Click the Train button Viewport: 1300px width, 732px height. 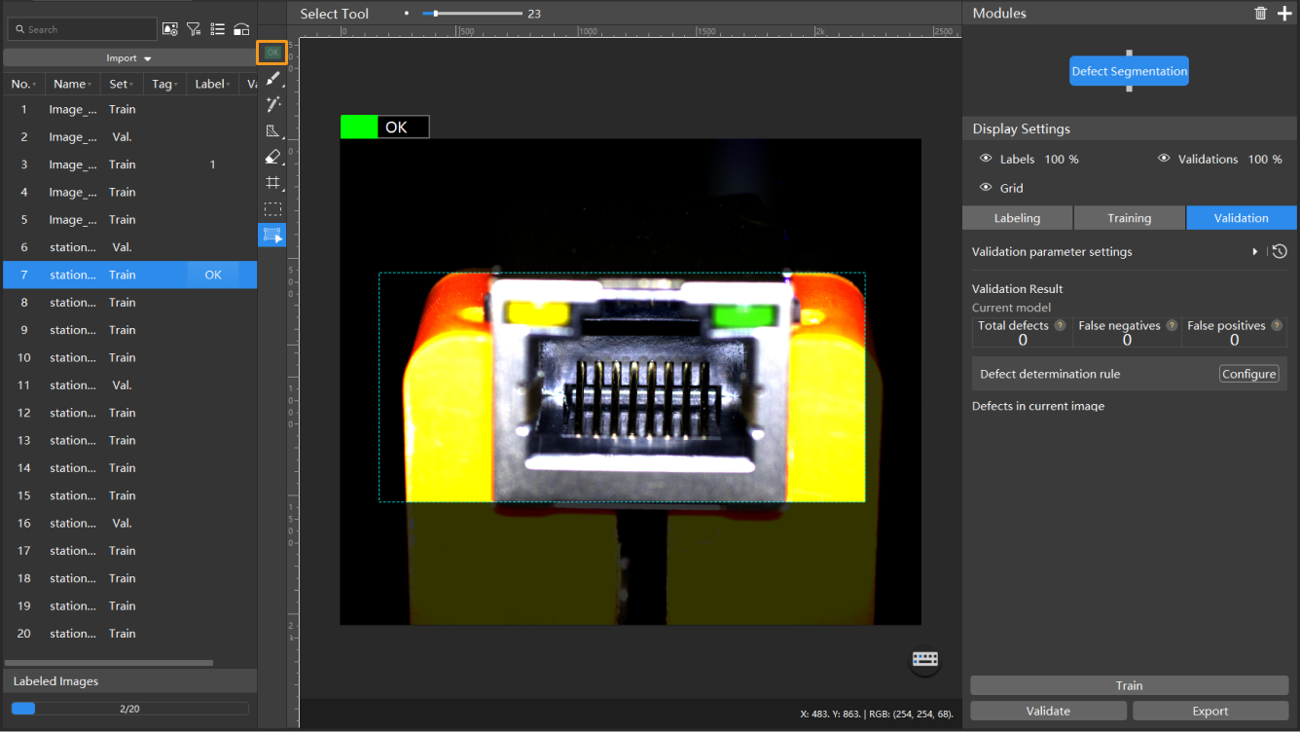[1129, 685]
